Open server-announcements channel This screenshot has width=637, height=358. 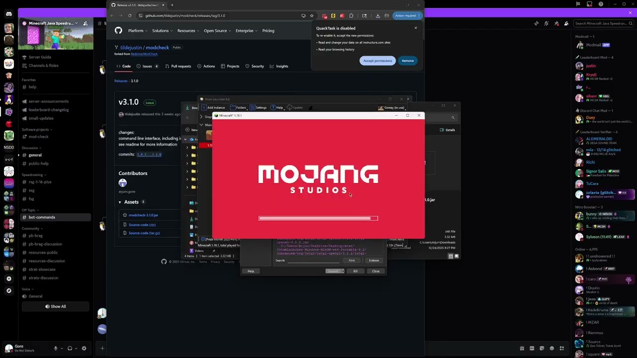point(48,101)
